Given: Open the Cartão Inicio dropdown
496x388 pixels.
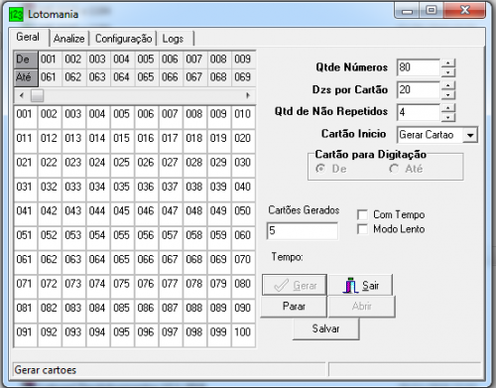Looking at the screenshot, I should [470, 135].
